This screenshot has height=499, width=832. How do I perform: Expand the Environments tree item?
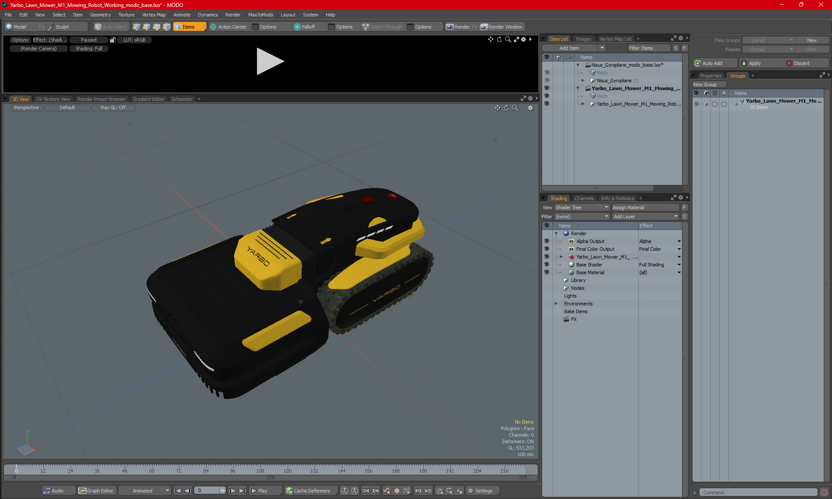(x=556, y=304)
